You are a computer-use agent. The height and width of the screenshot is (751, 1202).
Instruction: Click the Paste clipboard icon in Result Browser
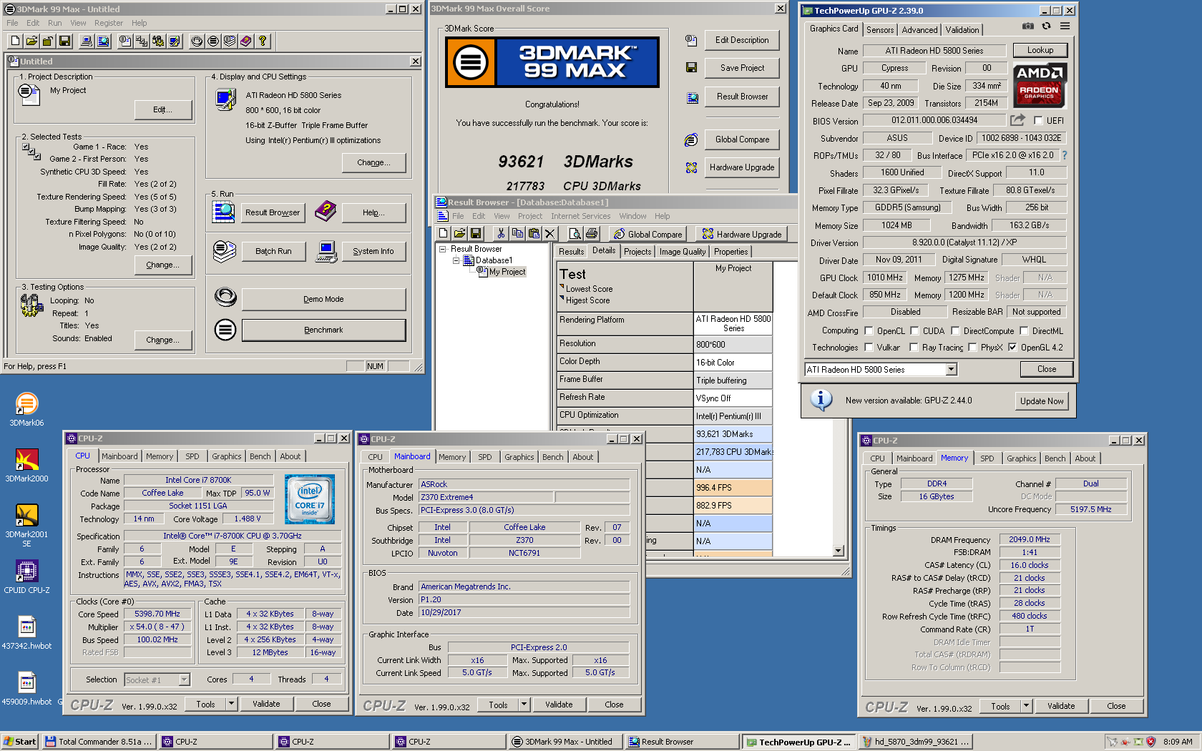click(534, 233)
